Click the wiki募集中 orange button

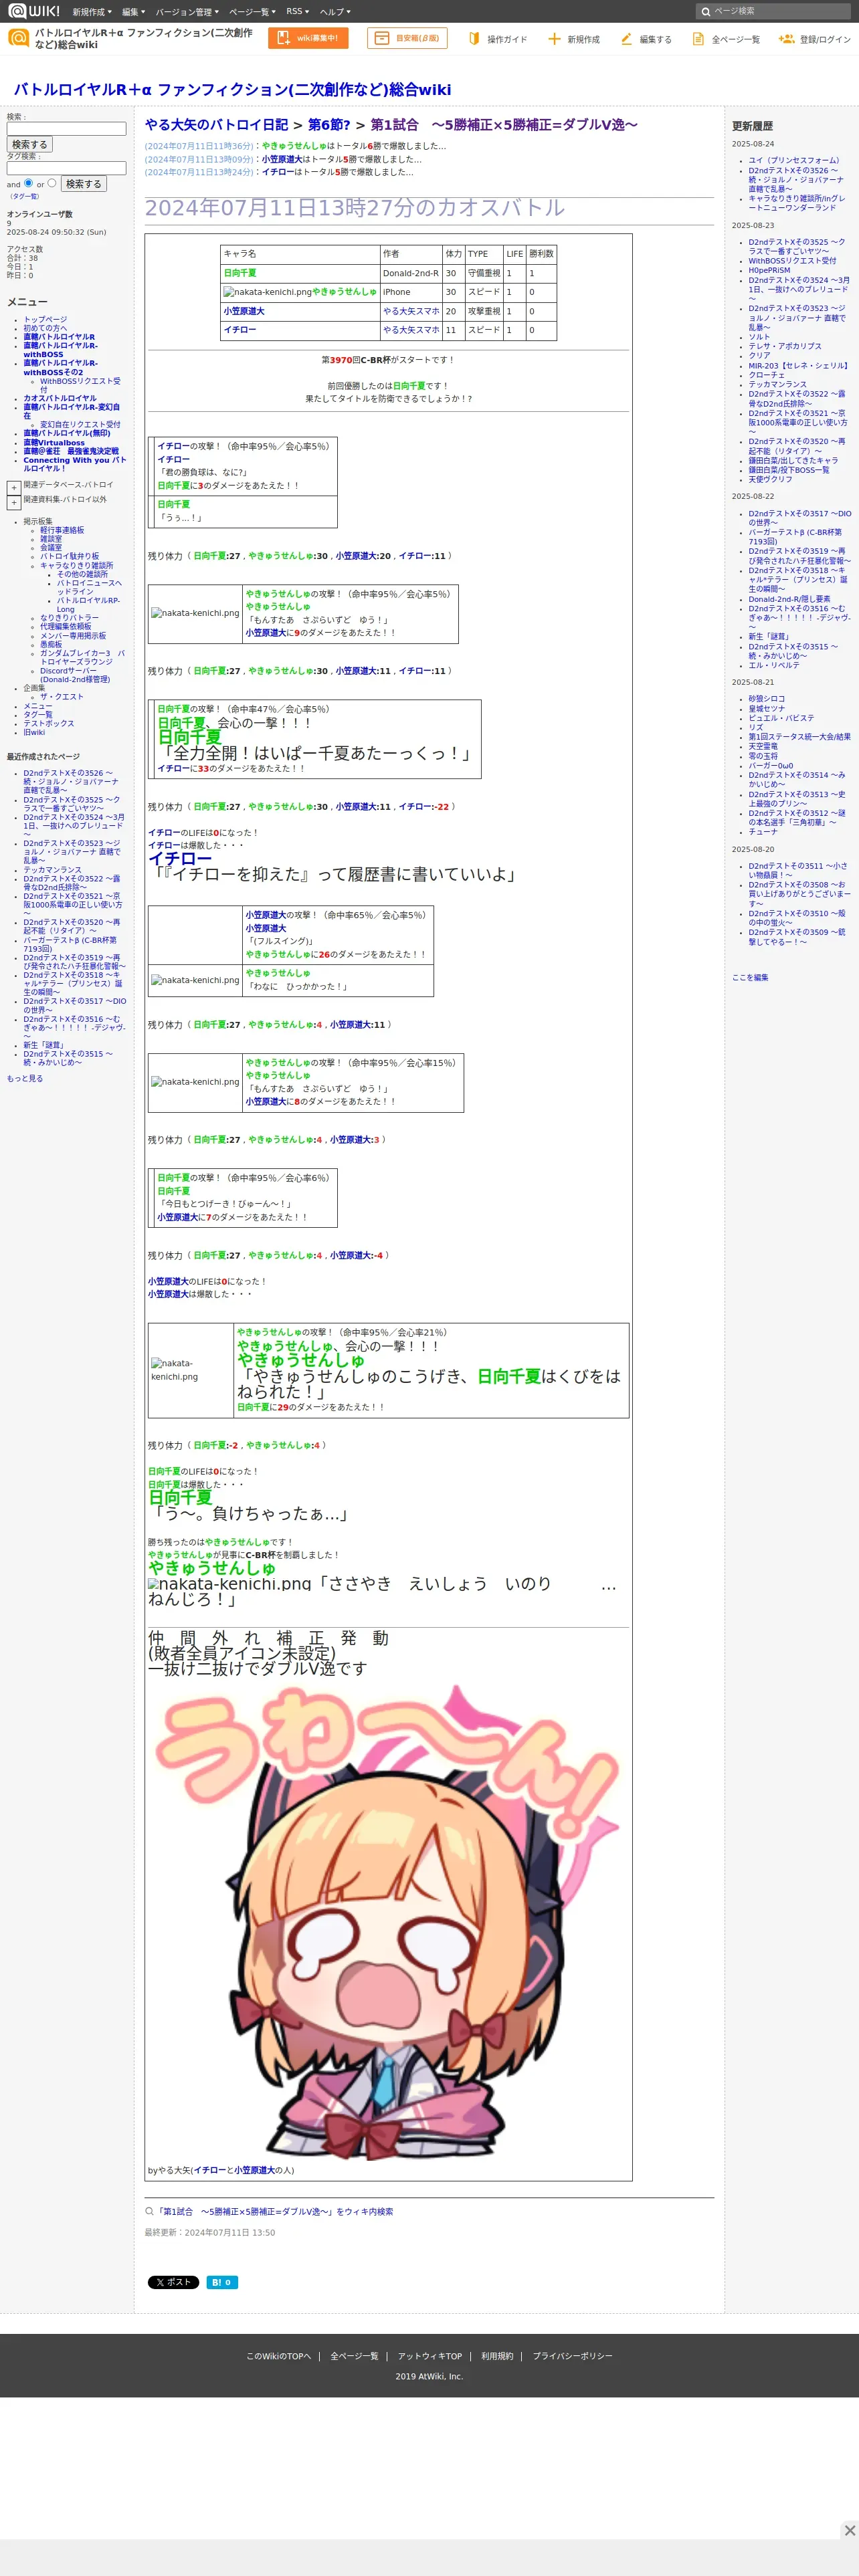[308, 38]
